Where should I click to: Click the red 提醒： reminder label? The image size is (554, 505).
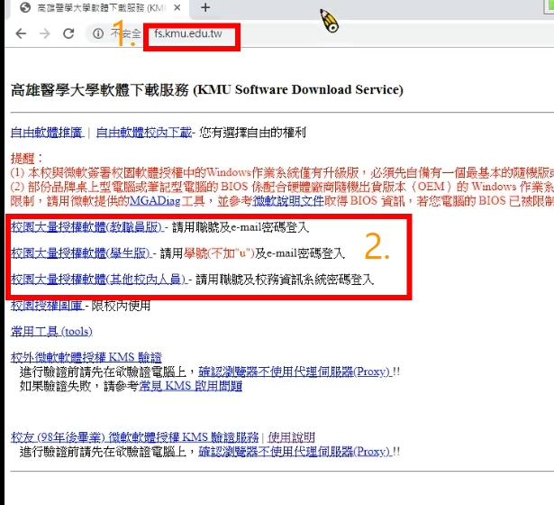pos(26,158)
